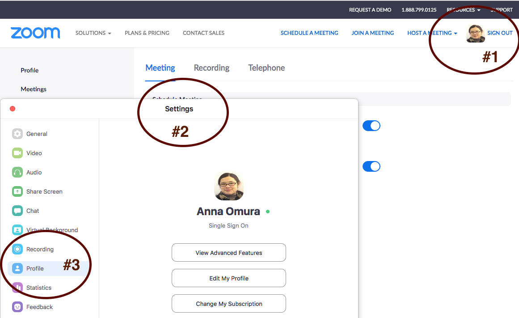519x318 pixels.
Task: Select Audio label in Settings sidebar
Action: pyautogui.click(x=34, y=172)
